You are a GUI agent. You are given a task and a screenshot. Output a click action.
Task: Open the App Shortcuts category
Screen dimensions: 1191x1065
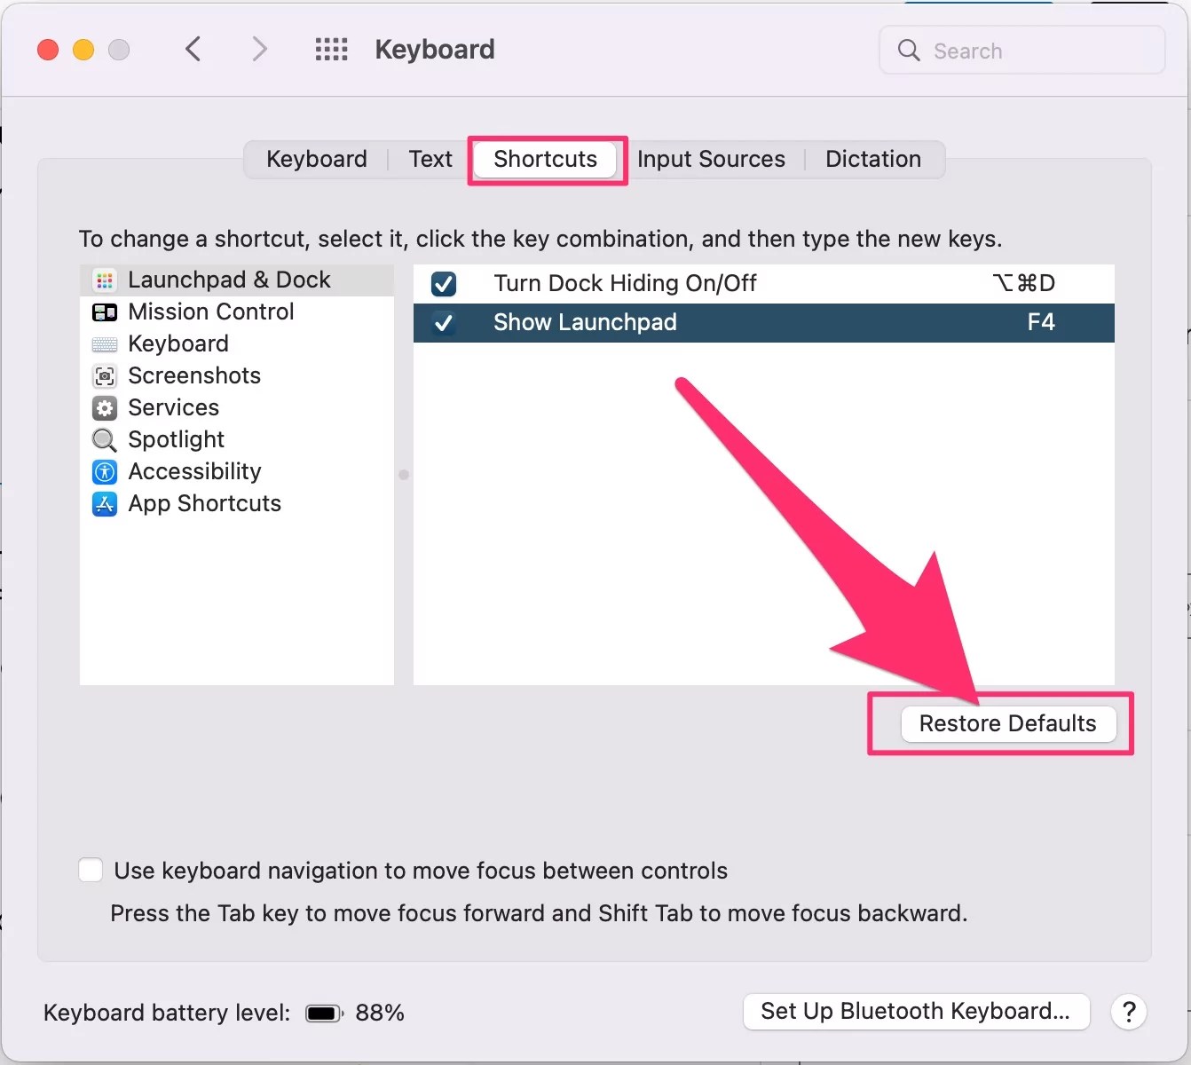[x=204, y=503]
